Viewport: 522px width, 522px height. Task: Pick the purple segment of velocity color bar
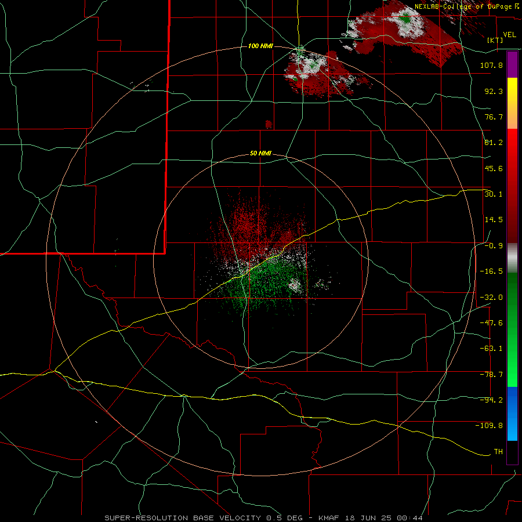tap(512, 64)
